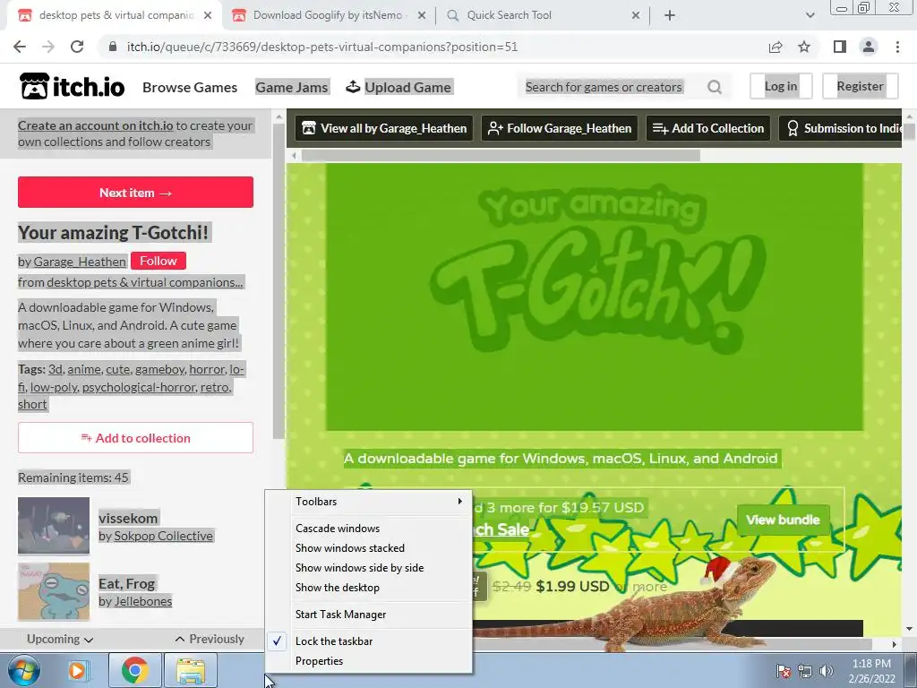The height and width of the screenshot is (688, 917).
Task: Open a new tab with plus
Action: 670,15
